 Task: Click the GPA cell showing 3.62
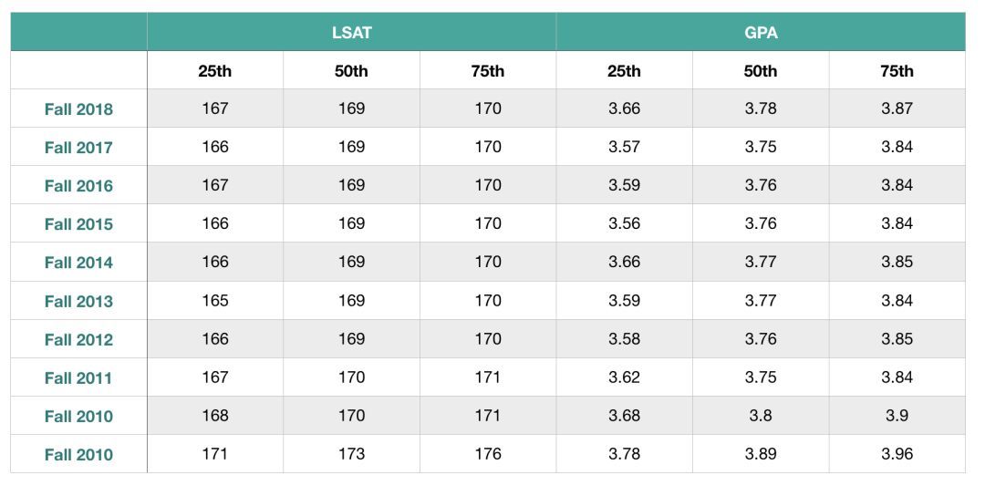[x=624, y=377]
